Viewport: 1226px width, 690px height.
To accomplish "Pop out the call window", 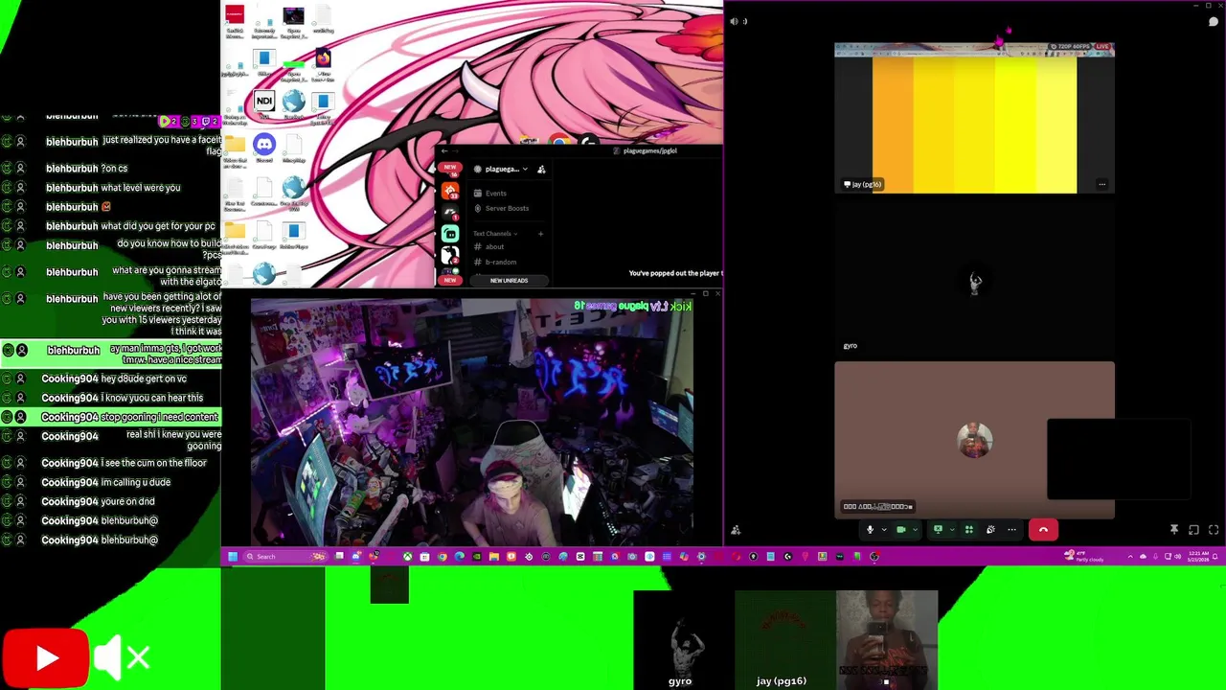I will coord(1193,529).
